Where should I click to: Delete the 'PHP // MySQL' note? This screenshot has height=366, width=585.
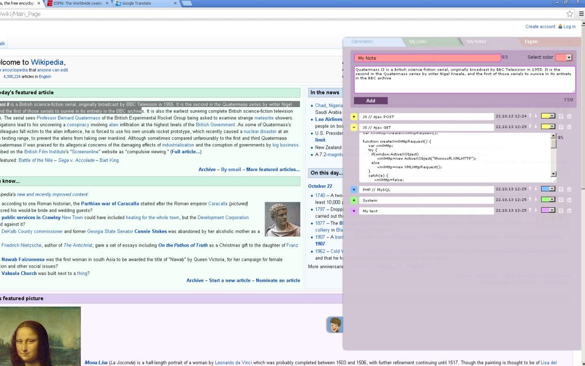[569, 189]
